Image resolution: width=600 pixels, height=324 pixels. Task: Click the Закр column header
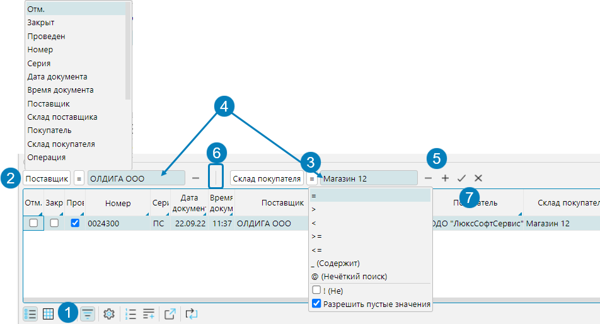pyautogui.click(x=54, y=203)
